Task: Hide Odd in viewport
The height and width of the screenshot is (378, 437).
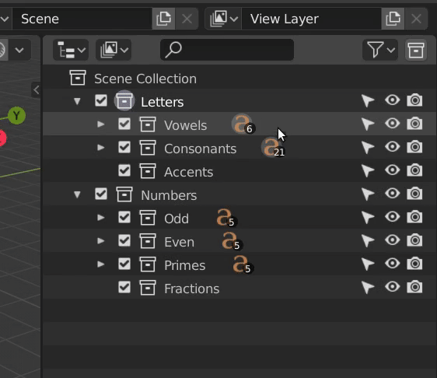Action: [393, 217]
